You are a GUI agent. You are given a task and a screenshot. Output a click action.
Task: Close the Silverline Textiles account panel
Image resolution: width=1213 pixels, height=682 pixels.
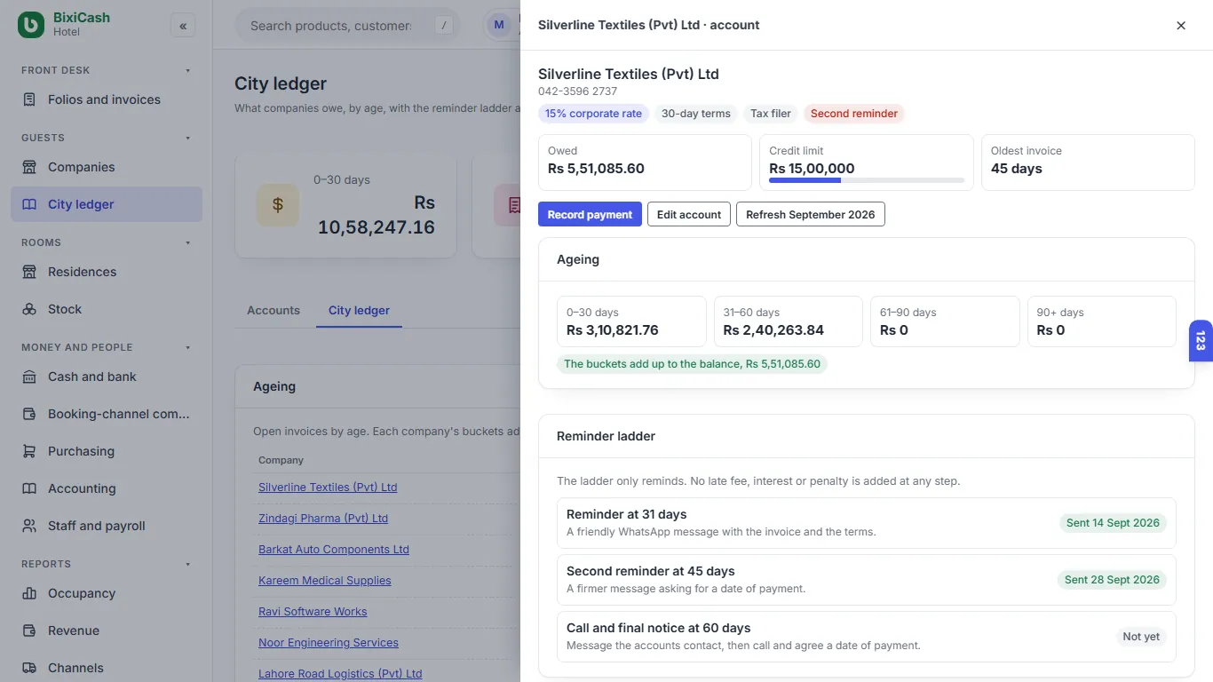1181,26
